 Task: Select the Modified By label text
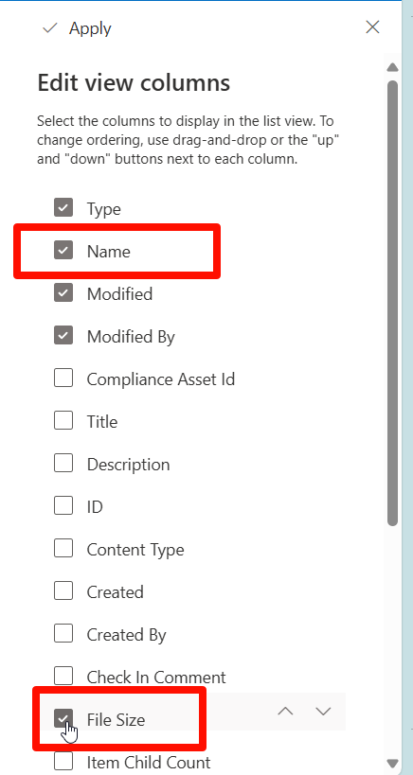[131, 337]
